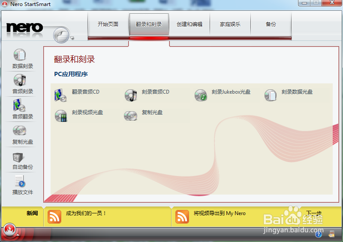Viewport: 343px width, 242px height.
Task: Open the 自动备份 auto backup sidebar icon
Action: (x=18, y=157)
